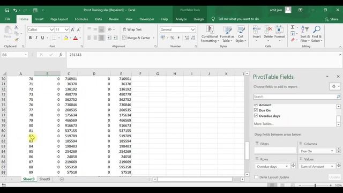This screenshot has width=343, height=193.
Task: Open Sort & Filter menu
Action: [x=305, y=34]
